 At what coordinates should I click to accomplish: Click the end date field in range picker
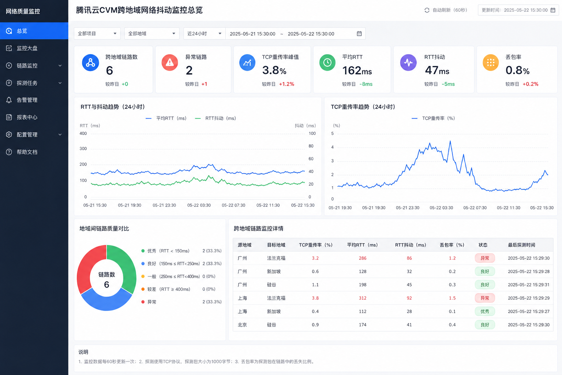(311, 34)
